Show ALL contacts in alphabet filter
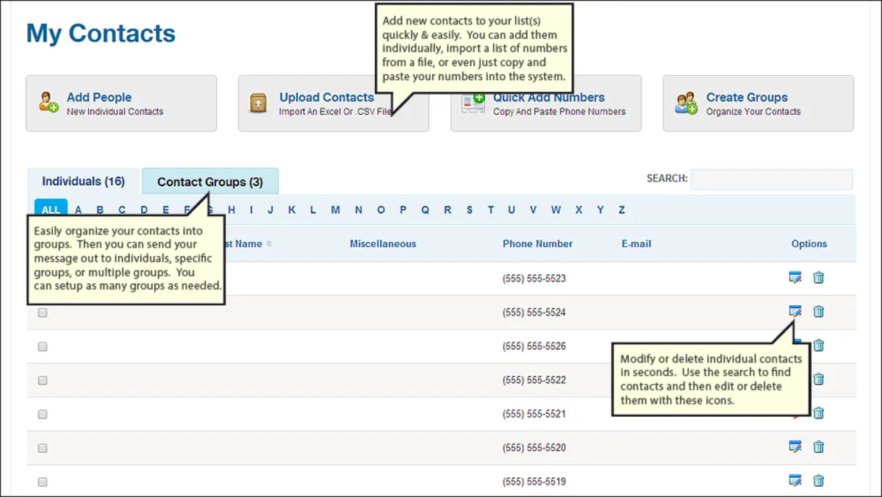 (x=51, y=210)
